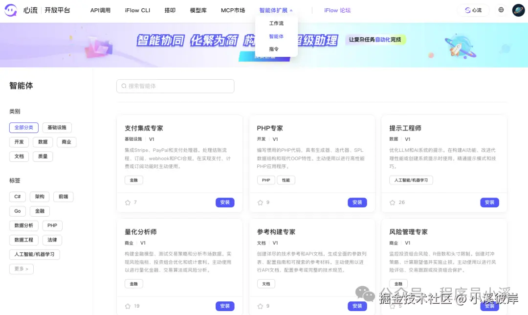Image resolution: width=528 pixels, height=315 pixels.
Task: Expand more tags via 更多 link
Action: coord(21,269)
